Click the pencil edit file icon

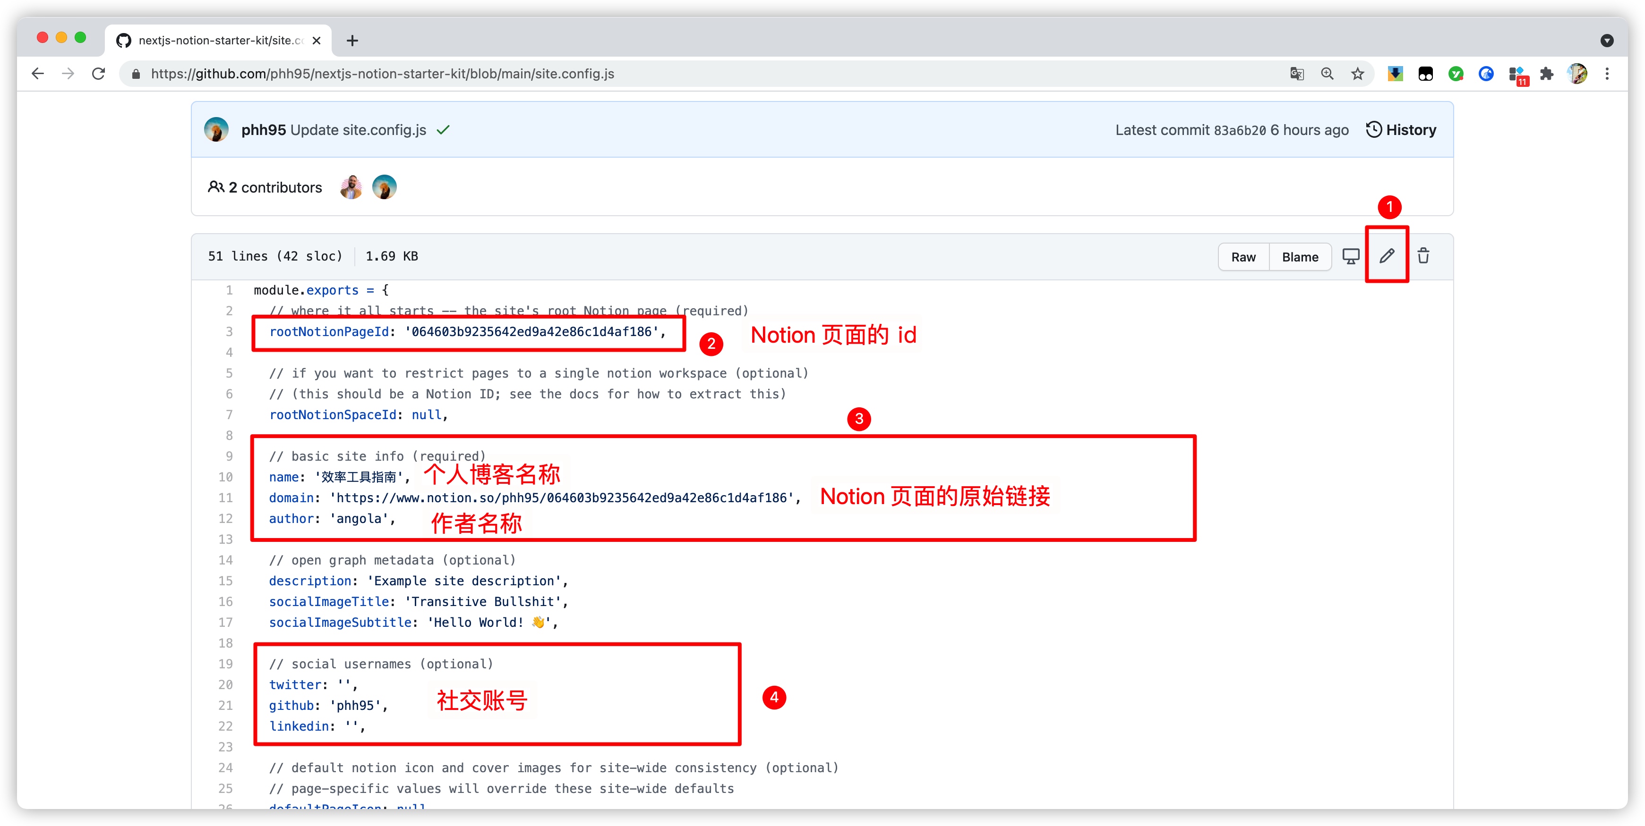1387,256
